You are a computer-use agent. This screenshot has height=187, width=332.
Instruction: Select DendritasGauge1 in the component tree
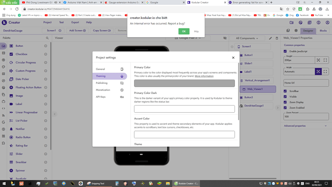click(256, 106)
